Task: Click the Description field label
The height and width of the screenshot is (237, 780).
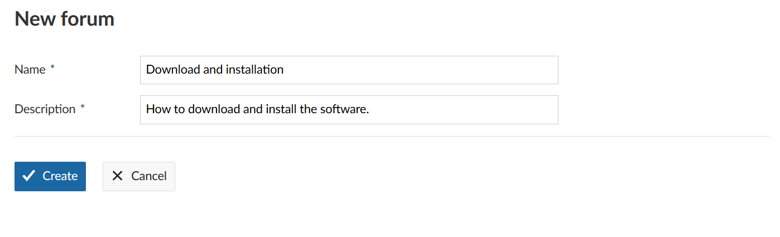Action: coord(45,109)
